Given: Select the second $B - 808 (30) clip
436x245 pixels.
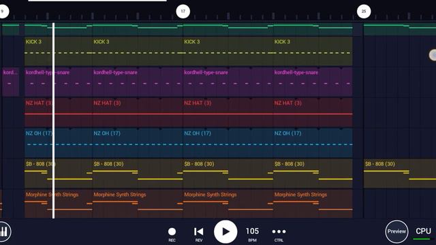Looking at the screenshot, I should (x=138, y=174).
